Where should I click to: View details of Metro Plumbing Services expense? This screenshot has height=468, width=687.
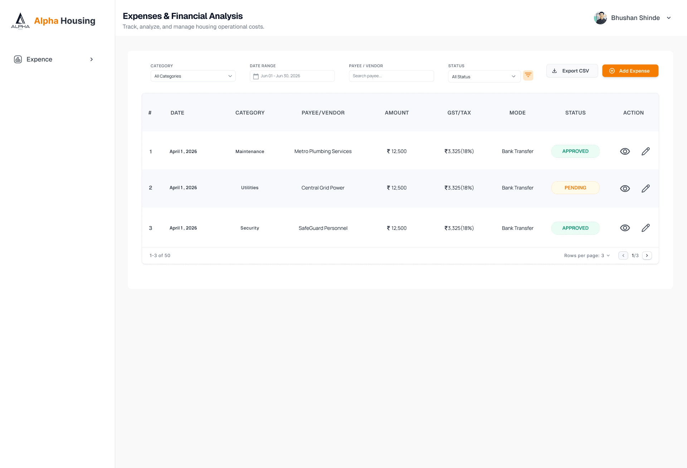[625, 151]
